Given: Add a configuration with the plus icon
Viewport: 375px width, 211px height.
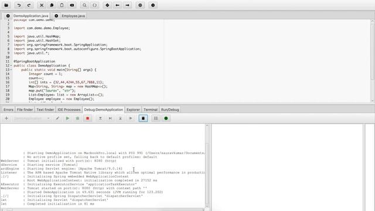Looking at the screenshot, I should (x=6, y=118).
